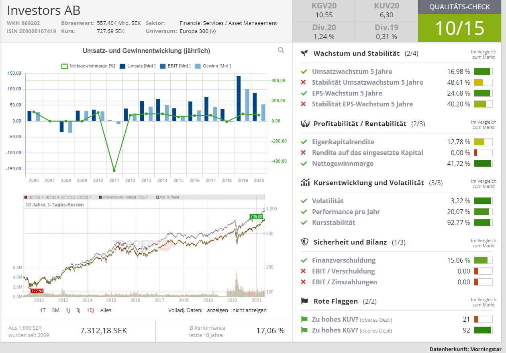This screenshot has width=506, height=353.
Task: Show the Alles full history range
Action: [106, 310]
